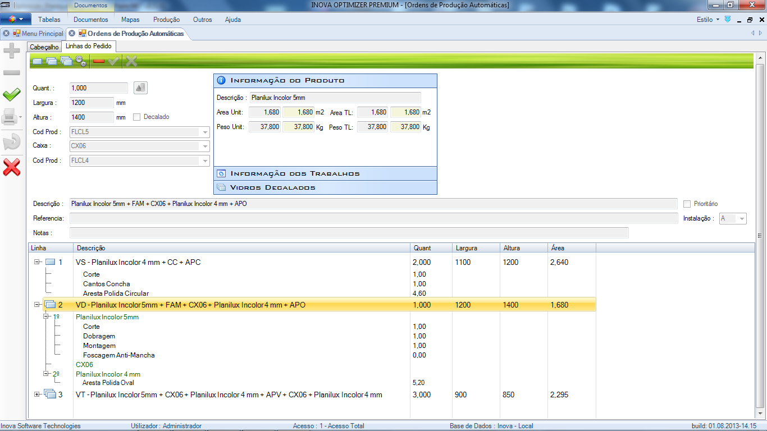Sort by the Área column header
The width and height of the screenshot is (767, 431).
pos(572,247)
